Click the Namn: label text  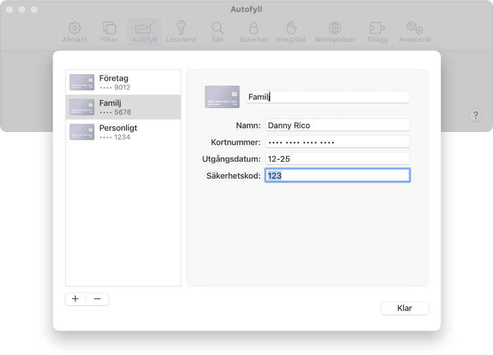coord(248,126)
